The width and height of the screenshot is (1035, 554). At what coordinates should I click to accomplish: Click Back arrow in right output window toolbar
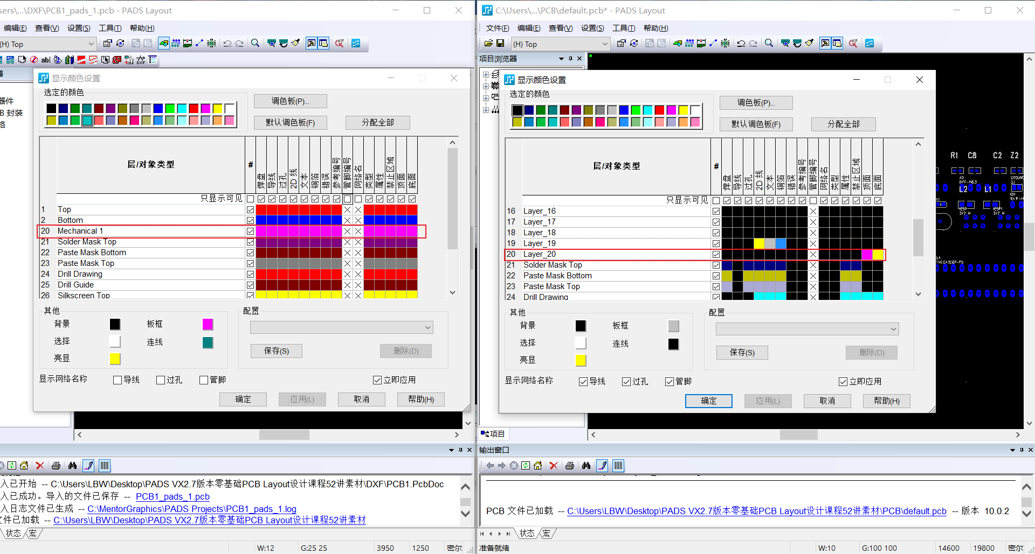(x=490, y=466)
